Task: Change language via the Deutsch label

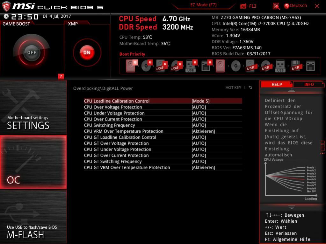Action: click(298, 6)
